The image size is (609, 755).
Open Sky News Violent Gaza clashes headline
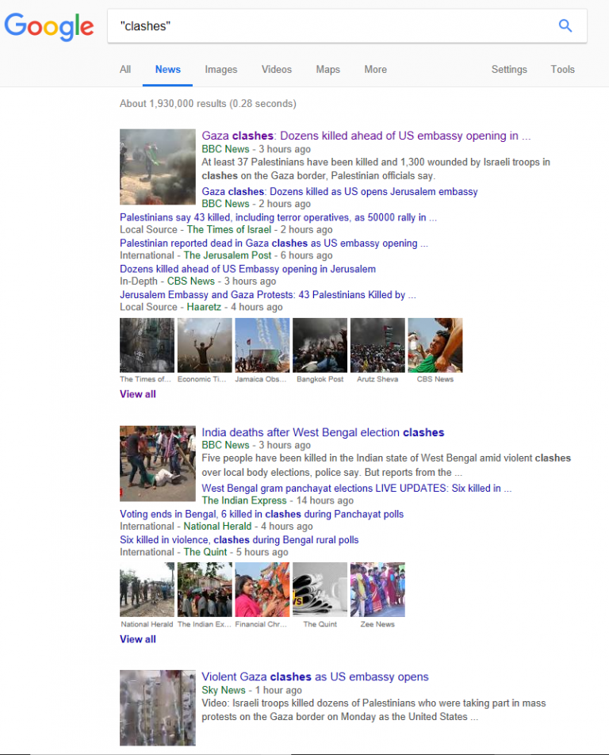[x=315, y=676]
